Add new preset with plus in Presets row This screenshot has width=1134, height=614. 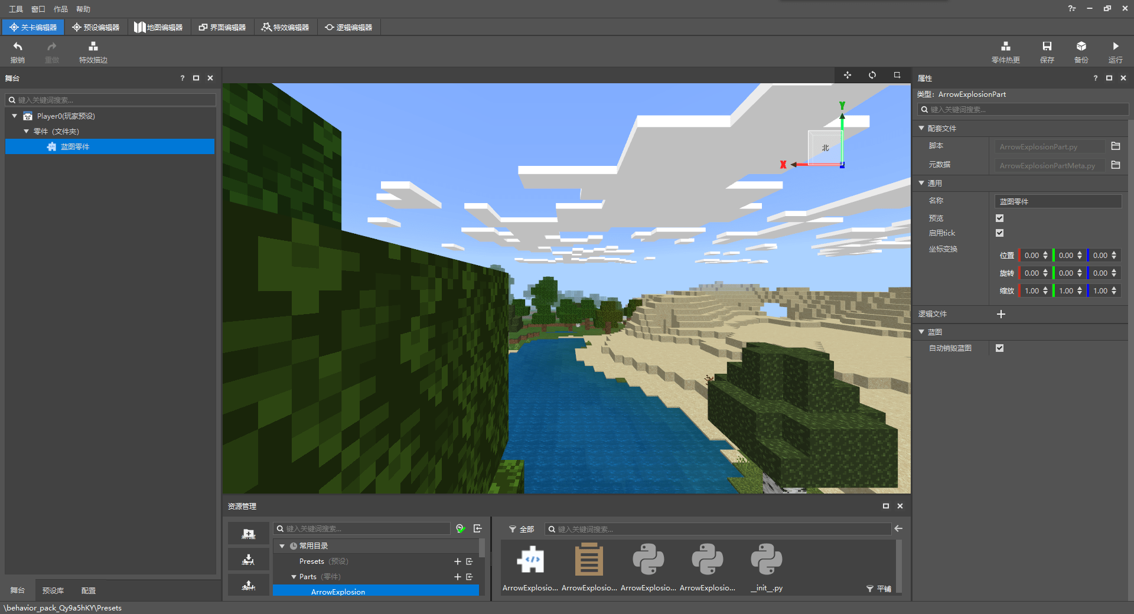click(x=457, y=561)
